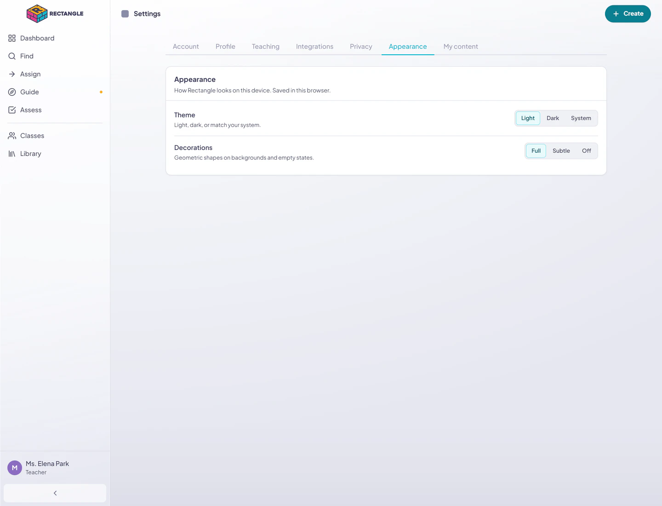
Task: Click the Ms. Elena Park avatar
Action: point(15,468)
